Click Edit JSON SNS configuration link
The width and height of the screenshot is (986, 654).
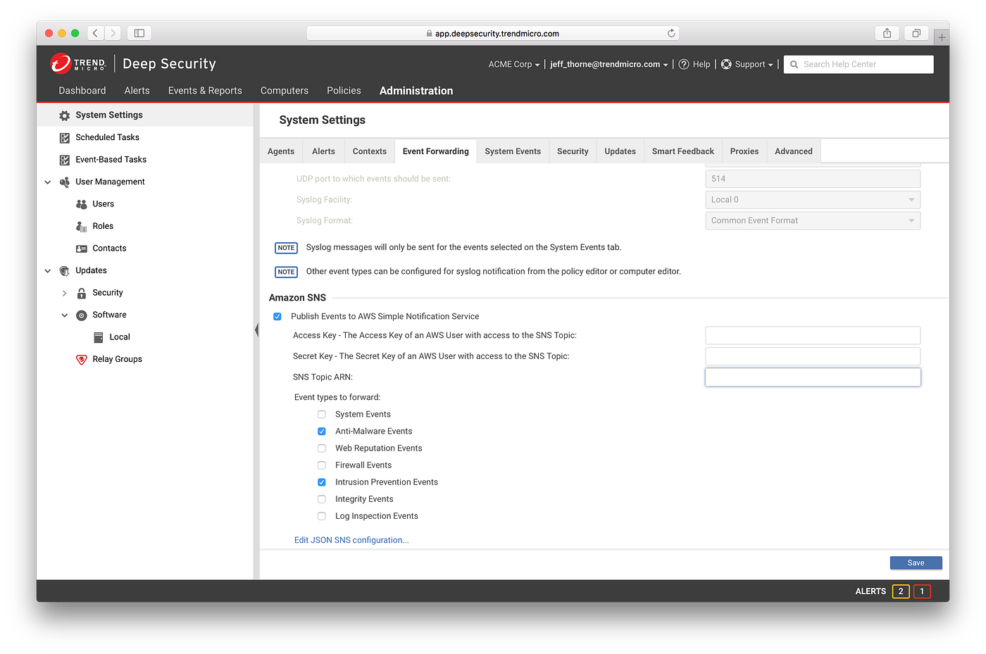coord(351,539)
